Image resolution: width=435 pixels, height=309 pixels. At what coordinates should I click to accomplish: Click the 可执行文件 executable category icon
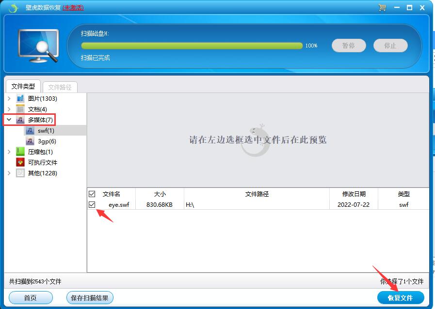click(x=20, y=163)
